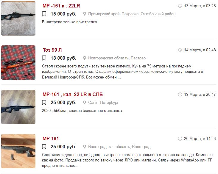The width and height of the screenshot is (218, 174).
Task: Open the МР-161 , кал. 22 LR в СПБ title
Action: click(x=73, y=94)
